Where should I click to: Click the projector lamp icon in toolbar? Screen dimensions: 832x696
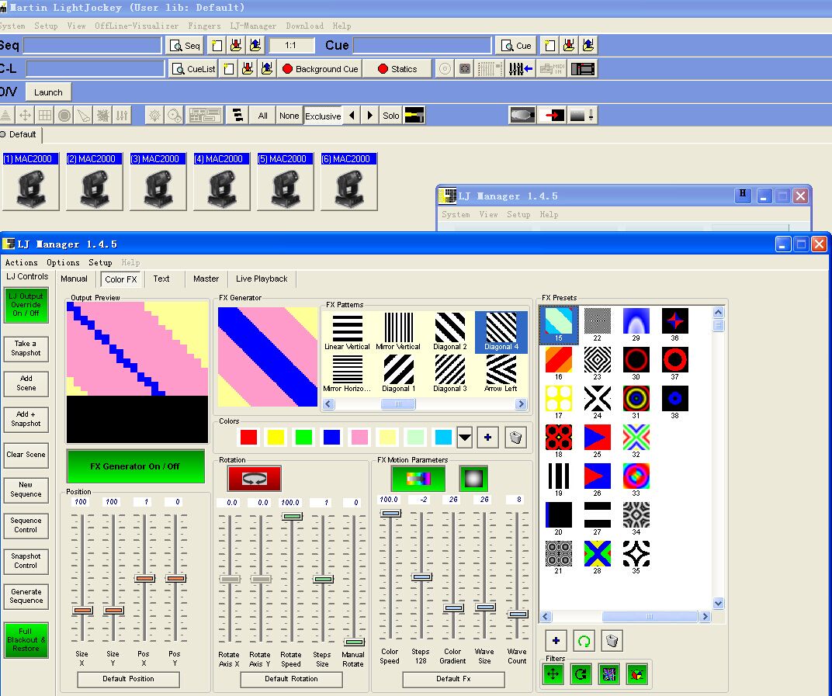click(x=522, y=115)
